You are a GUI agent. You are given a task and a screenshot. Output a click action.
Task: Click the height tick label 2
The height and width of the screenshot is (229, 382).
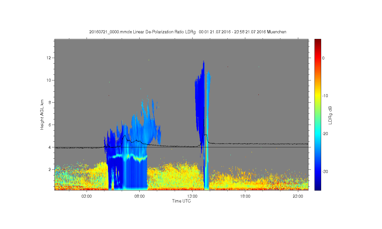[x=50, y=169]
